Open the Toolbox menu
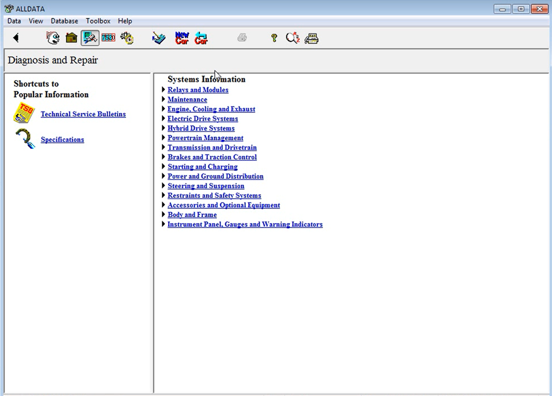The width and height of the screenshot is (552, 396). [x=98, y=21]
